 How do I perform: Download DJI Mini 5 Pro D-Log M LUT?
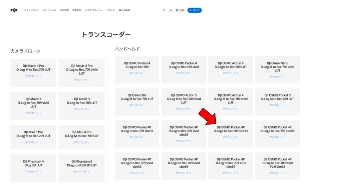33,142
